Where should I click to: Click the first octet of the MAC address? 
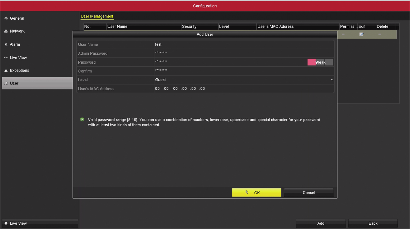pos(158,89)
